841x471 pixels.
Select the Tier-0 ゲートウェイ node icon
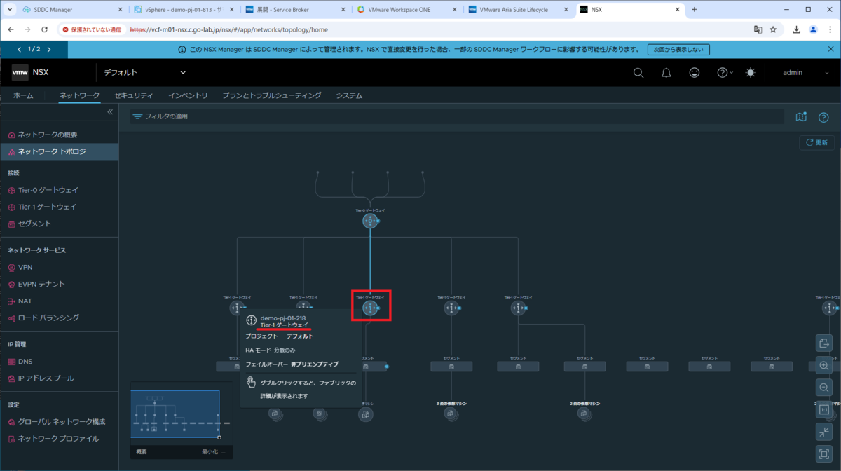tap(370, 221)
